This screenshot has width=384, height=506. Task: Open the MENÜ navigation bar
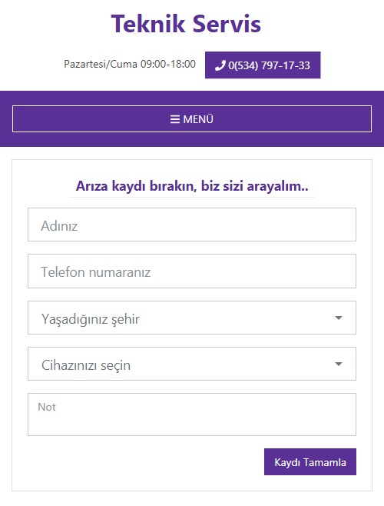(x=192, y=118)
